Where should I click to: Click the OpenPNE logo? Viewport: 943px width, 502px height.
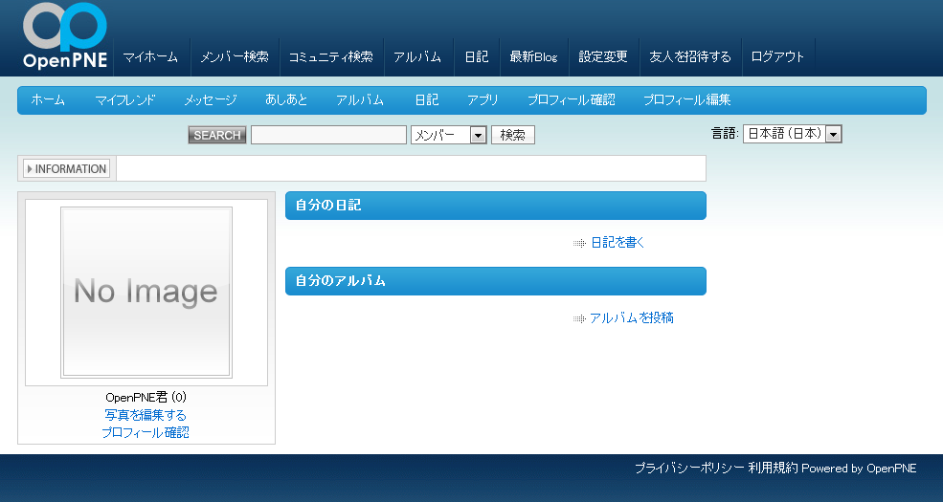click(65, 36)
